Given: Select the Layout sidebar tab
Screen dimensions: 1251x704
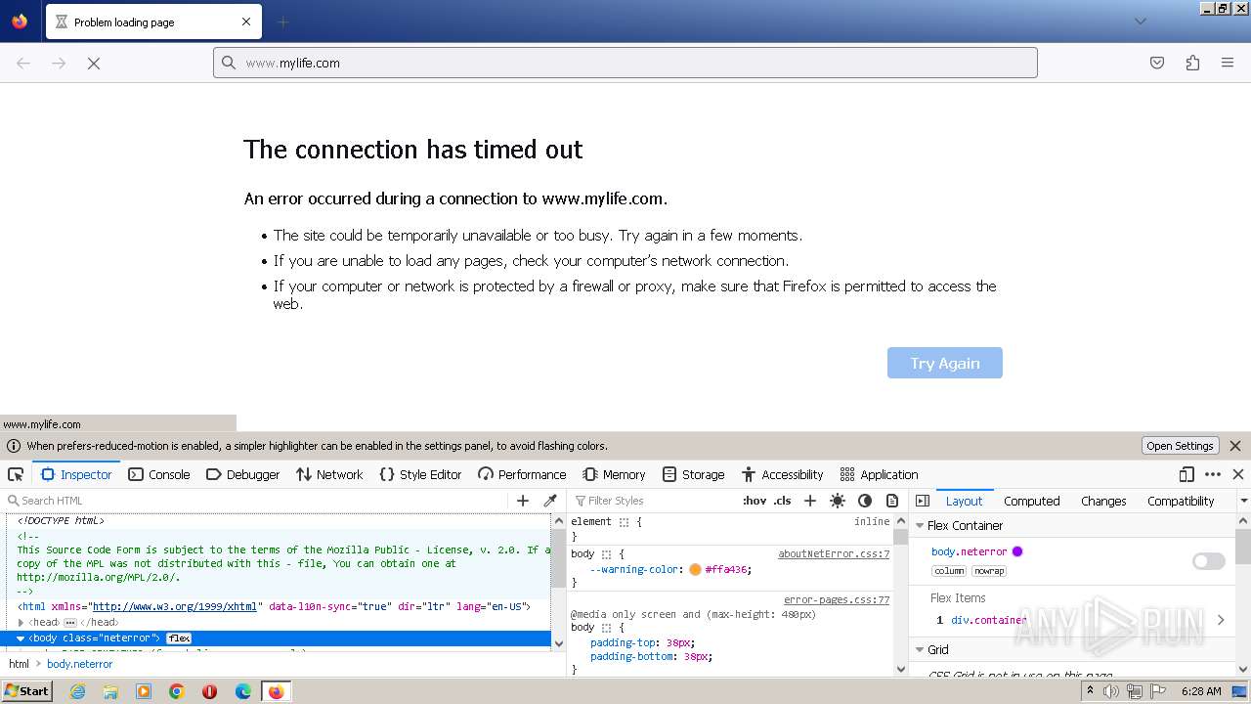Looking at the screenshot, I should 964,501.
